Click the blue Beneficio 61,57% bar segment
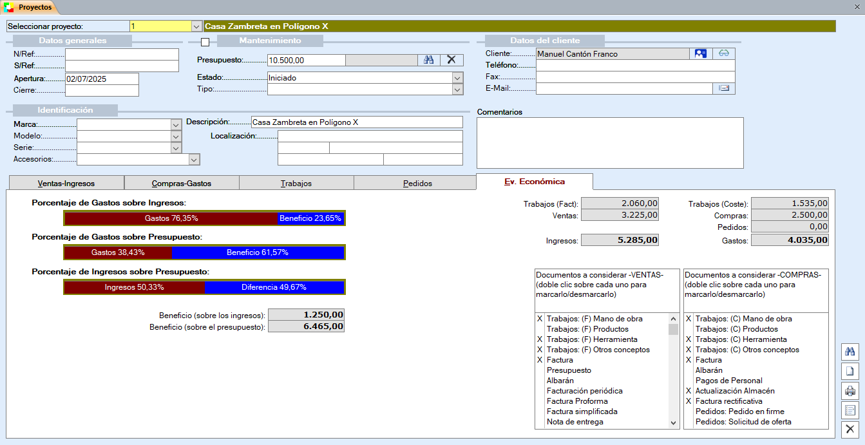This screenshot has width=865, height=445. 258,252
